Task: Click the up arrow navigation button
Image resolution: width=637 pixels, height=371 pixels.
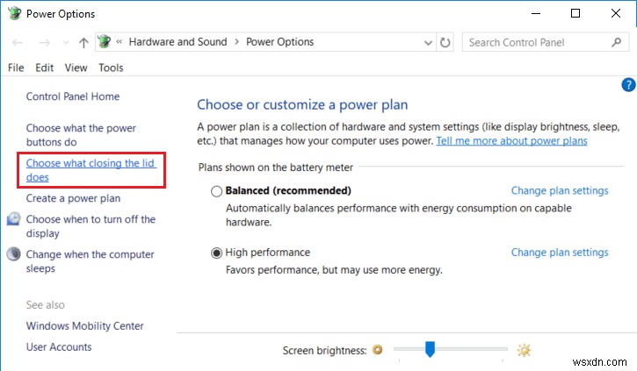Action: pyautogui.click(x=83, y=41)
